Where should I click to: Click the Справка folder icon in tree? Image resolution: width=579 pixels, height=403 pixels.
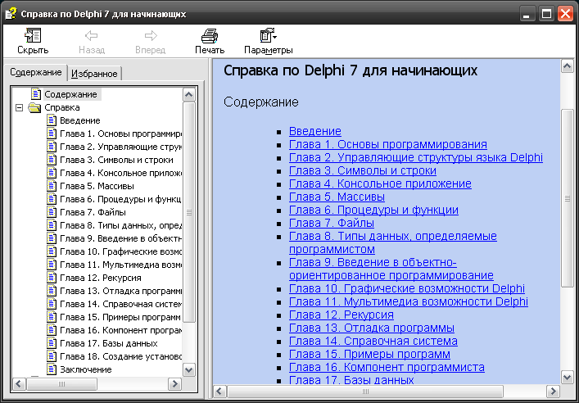click(34, 107)
